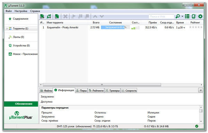Switch to the Скорость tab

tap(129, 91)
